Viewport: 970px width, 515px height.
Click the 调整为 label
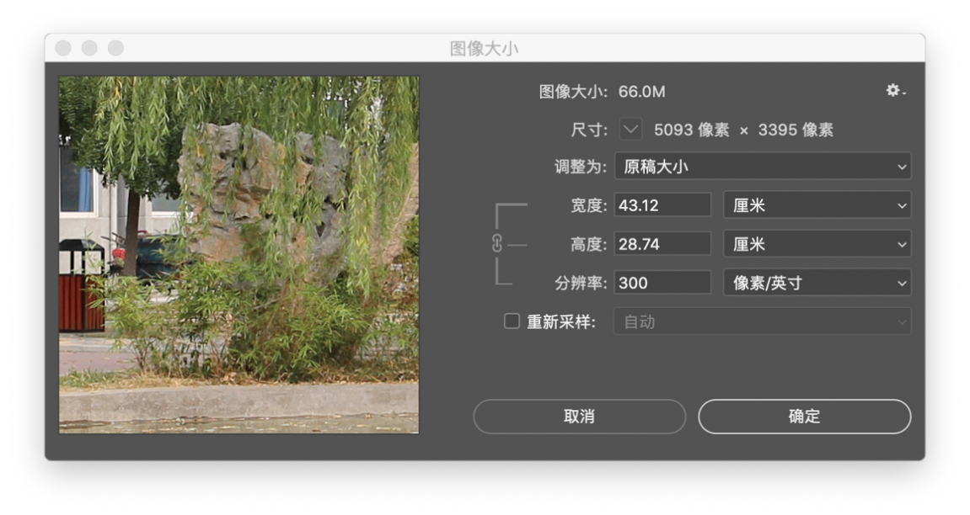[x=581, y=167]
